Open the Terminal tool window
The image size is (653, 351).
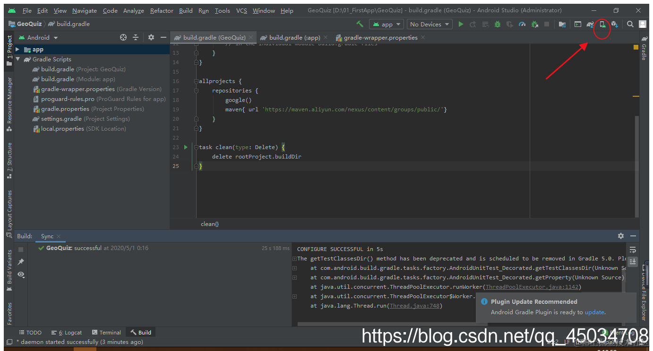tap(106, 333)
